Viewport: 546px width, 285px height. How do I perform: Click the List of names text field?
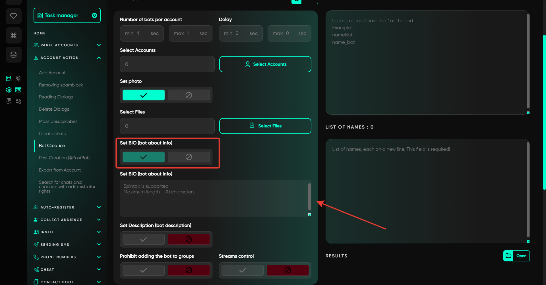pos(425,191)
